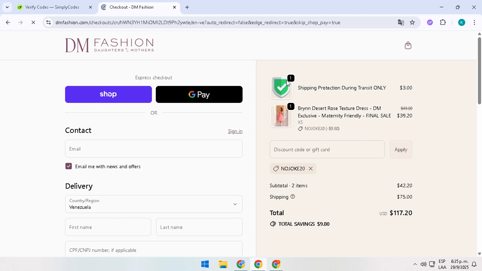
Task: Open a new browser tab
Action: click(x=187, y=7)
